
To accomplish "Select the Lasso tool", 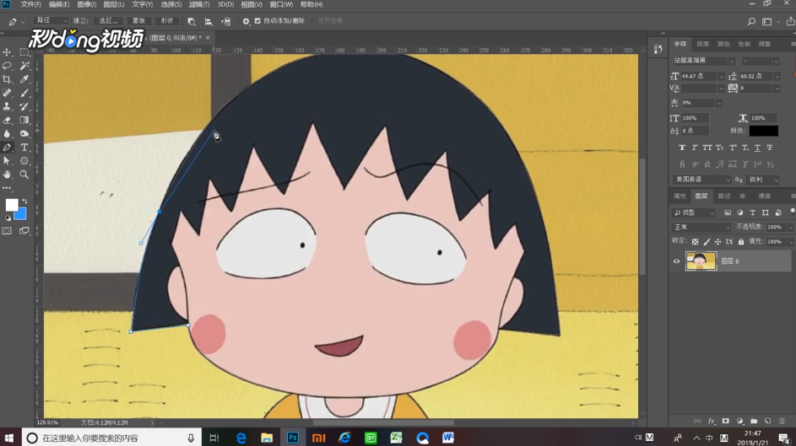I will click(x=7, y=66).
